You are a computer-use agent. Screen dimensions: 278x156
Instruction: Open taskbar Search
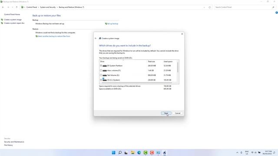(120, 153)
